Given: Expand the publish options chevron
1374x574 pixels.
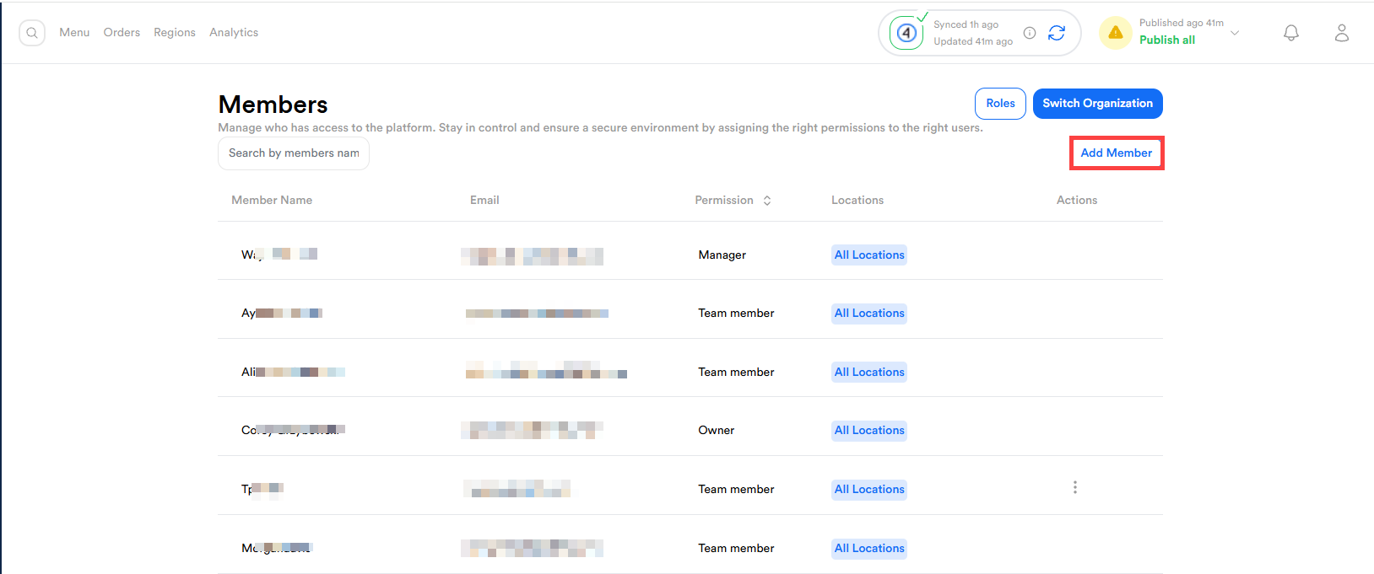Looking at the screenshot, I should click(1235, 33).
